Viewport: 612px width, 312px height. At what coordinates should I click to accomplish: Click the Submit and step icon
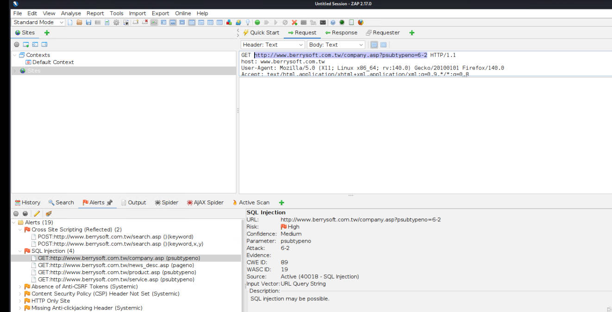pos(267,22)
